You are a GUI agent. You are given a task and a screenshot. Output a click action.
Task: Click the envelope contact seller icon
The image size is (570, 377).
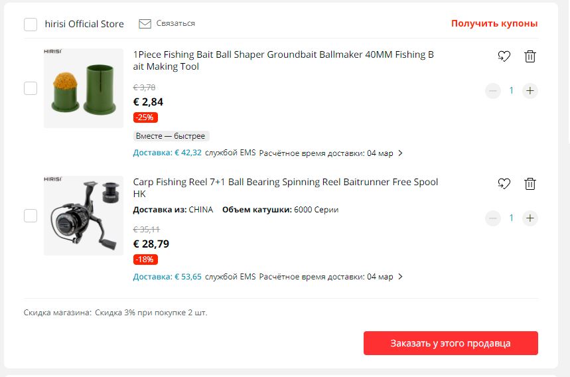pyautogui.click(x=145, y=24)
